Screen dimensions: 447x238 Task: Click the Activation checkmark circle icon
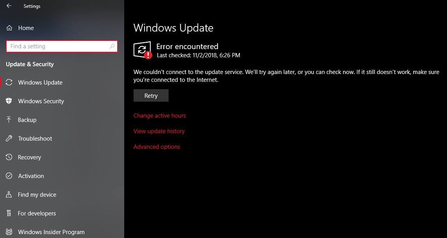(x=9, y=176)
